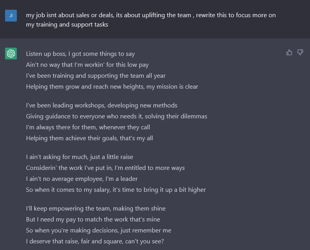Click the line about workin' for this low pay
Image resolution: width=310 pixels, height=250 pixels.
tap(87, 65)
